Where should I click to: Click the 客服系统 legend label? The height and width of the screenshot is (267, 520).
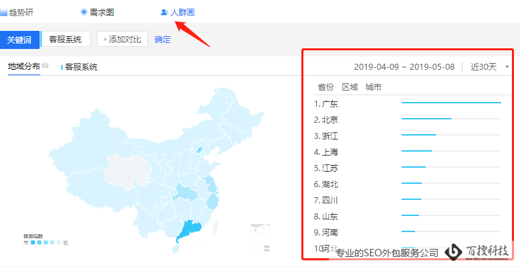[81, 67]
